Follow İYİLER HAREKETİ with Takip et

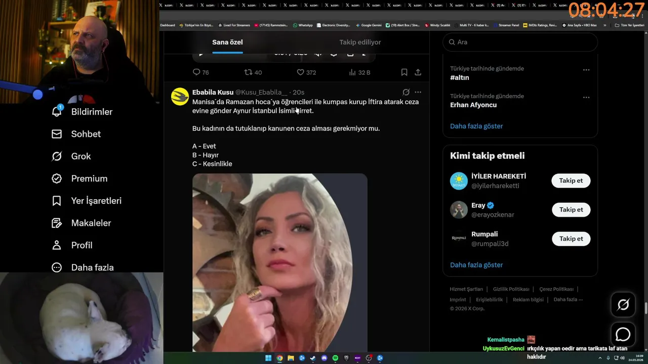coord(571,180)
